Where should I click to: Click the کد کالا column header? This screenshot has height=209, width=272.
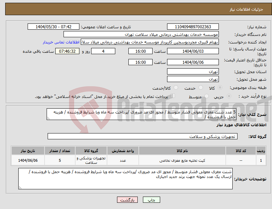click(x=241, y=151)
